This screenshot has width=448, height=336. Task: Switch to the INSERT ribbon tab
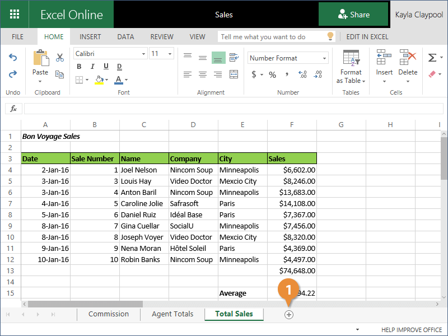90,37
